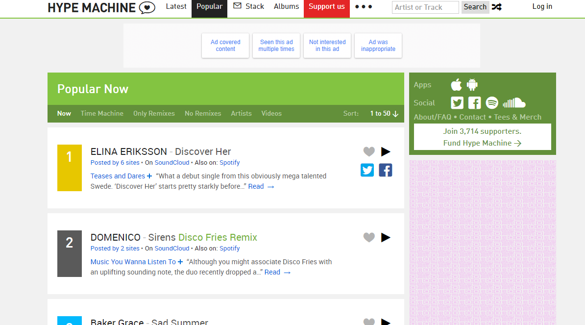Viewport: 585px width, 325px height.
Task: Open SoundCloud link for Discover Her
Action: click(172, 163)
